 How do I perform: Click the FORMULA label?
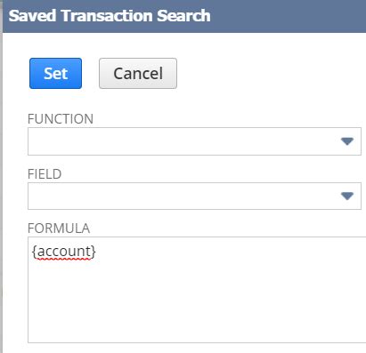pyautogui.click(x=59, y=229)
